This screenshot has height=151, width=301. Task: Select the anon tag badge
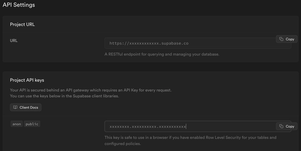17,124
